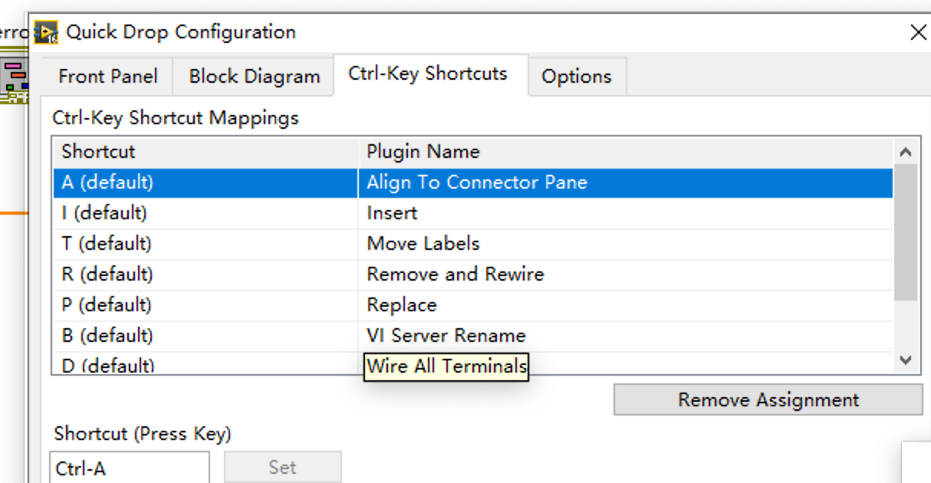Select the VI Server Rename mapping
The height and width of the screenshot is (483, 931).
[460, 335]
